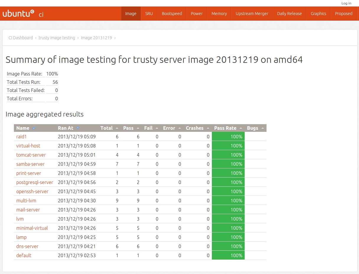Viewport: 359px width, 274px height.
Task: View minimal-virtual results
Action: click(x=32, y=228)
